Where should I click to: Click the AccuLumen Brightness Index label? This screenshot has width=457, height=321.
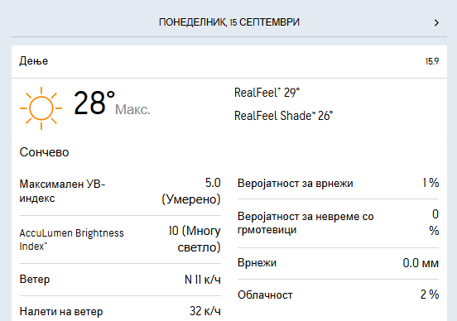72,239
